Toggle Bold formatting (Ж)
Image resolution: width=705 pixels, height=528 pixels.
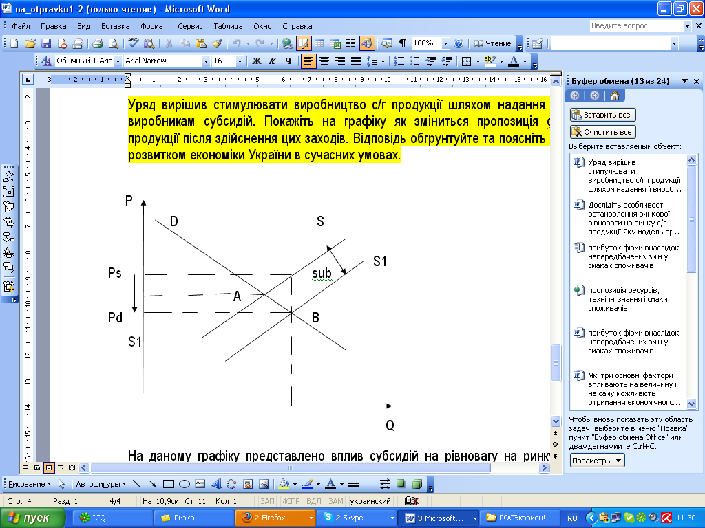[257, 60]
